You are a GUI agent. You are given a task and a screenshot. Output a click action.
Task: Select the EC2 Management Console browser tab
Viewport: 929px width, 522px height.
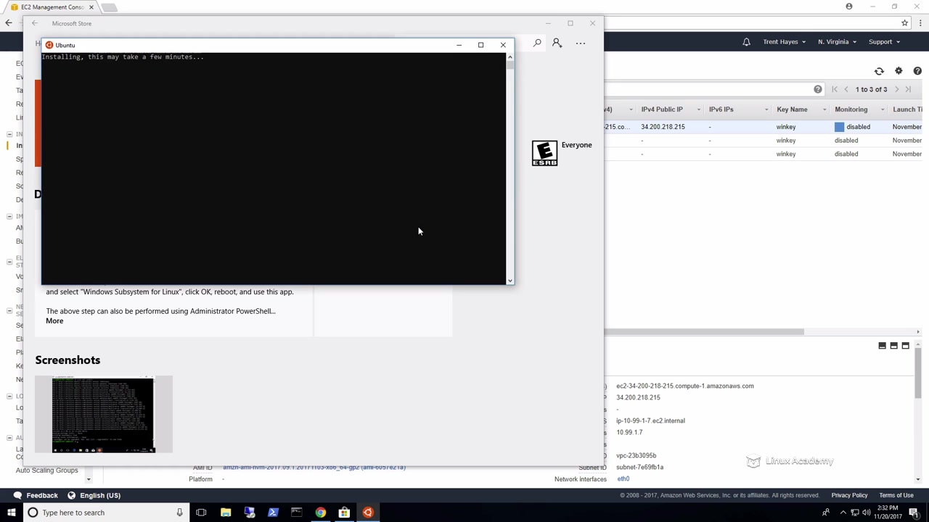[x=52, y=7]
